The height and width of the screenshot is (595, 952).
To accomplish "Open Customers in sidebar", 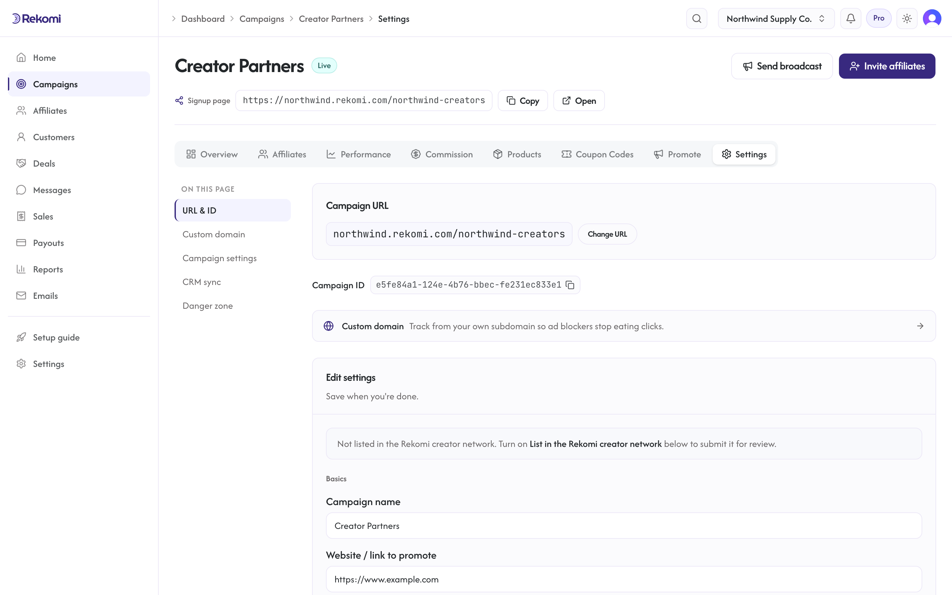I will [79, 137].
